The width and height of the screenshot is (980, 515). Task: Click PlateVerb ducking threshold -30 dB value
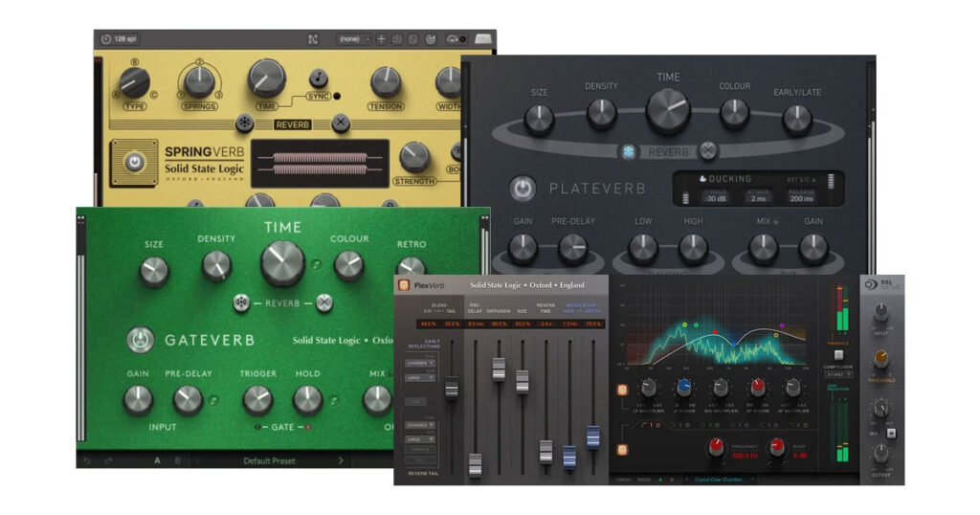pyautogui.click(x=715, y=198)
